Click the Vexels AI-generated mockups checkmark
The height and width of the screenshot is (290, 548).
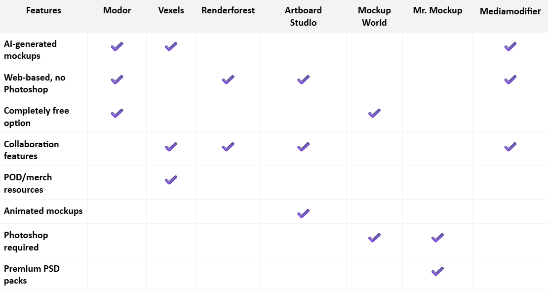[171, 46]
